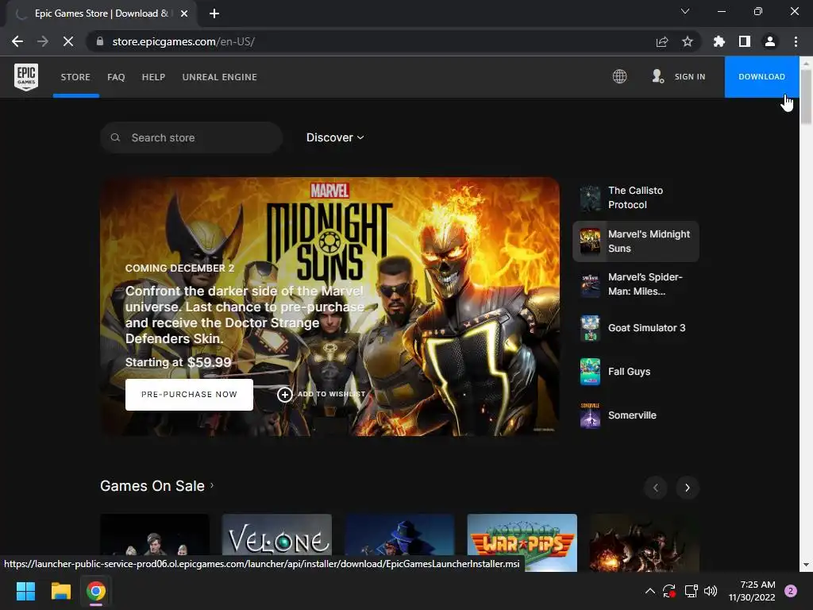The image size is (813, 610).
Task: Select The Callisto Protocol in carousel list
Action: (636, 198)
